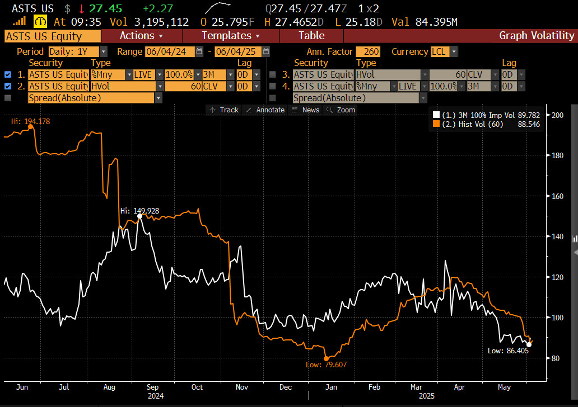The height and width of the screenshot is (407, 578).
Task: Open the Templates menu
Action: click(230, 36)
